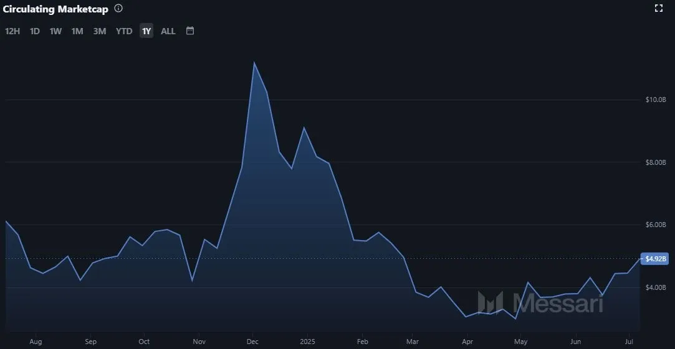Viewport: 675px width, 349px height.
Task: Switch to the 1W time range
Action: point(55,31)
